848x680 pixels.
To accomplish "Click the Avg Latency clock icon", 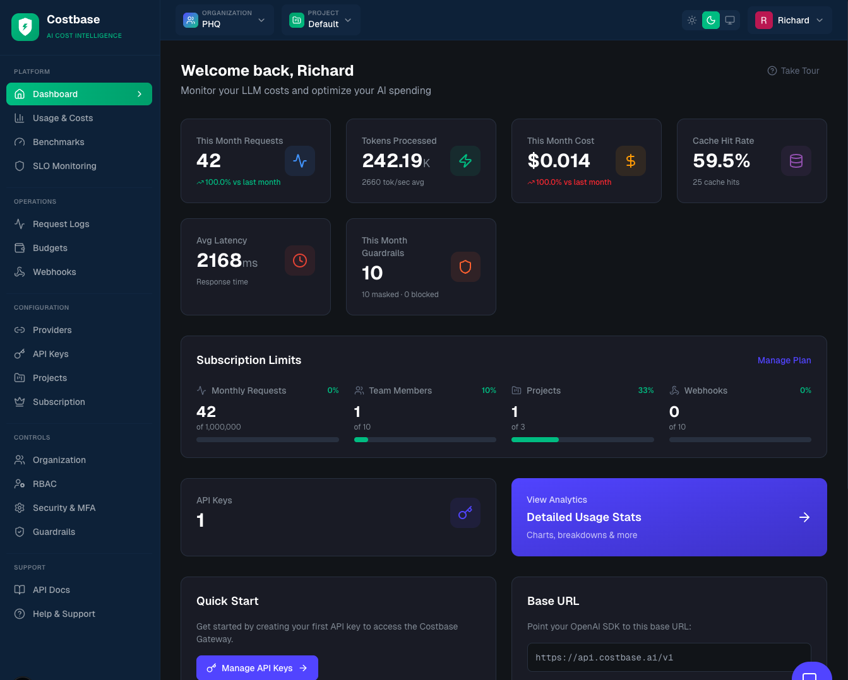I will coord(300,261).
